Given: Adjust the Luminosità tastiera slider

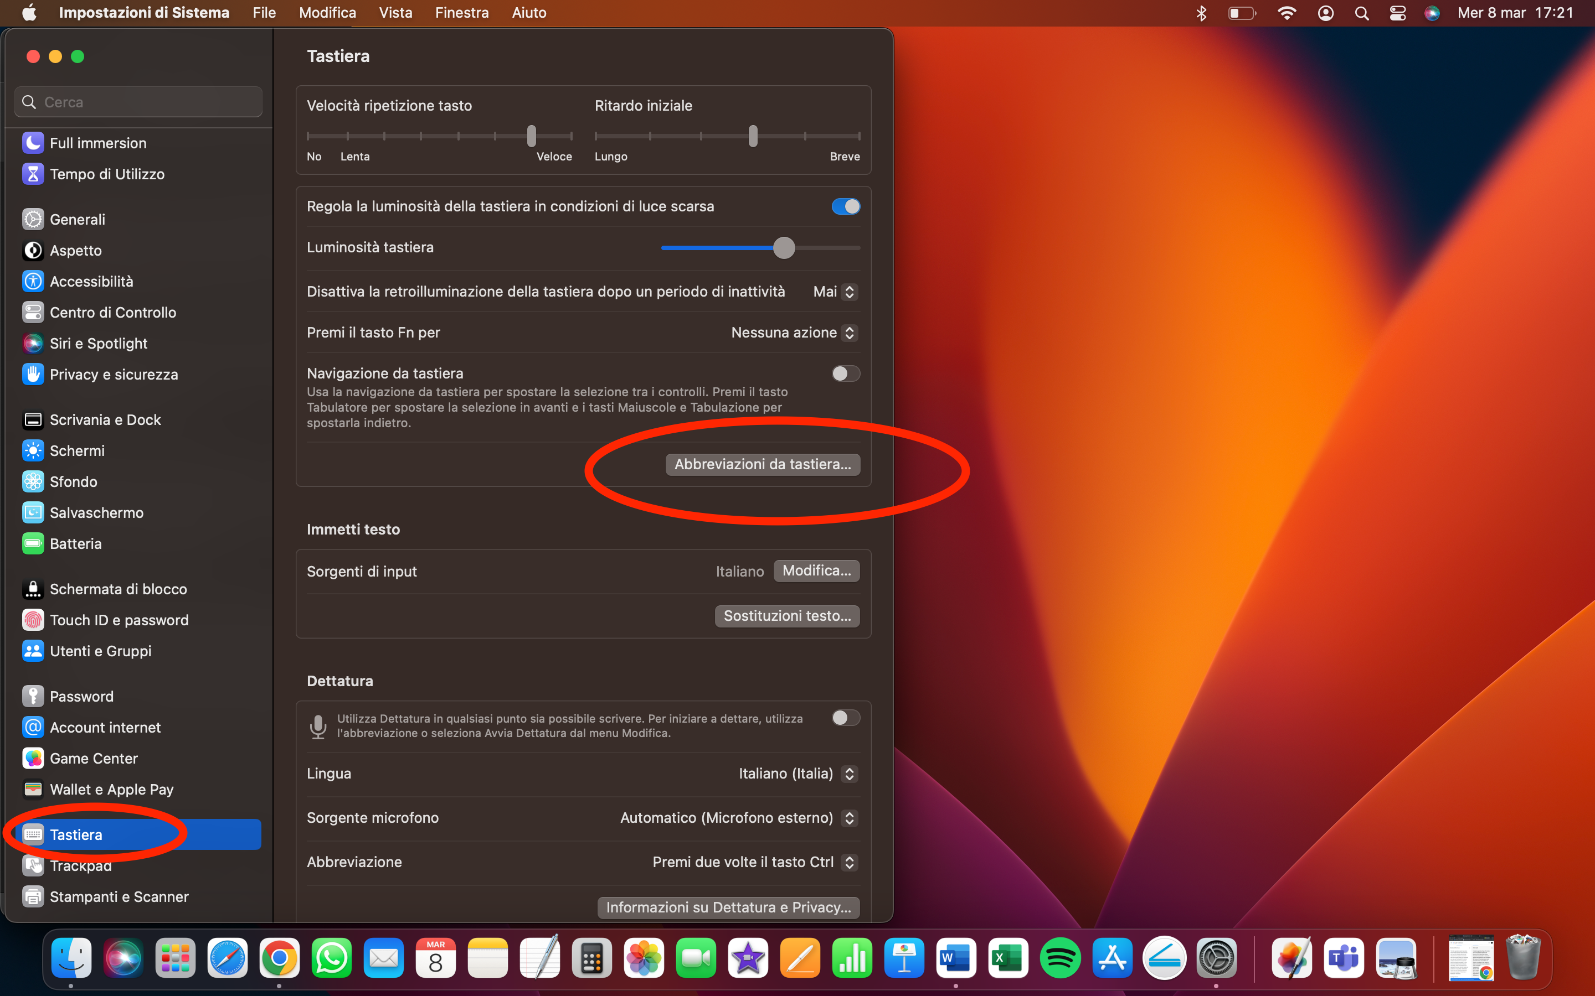Looking at the screenshot, I should tap(784, 248).
